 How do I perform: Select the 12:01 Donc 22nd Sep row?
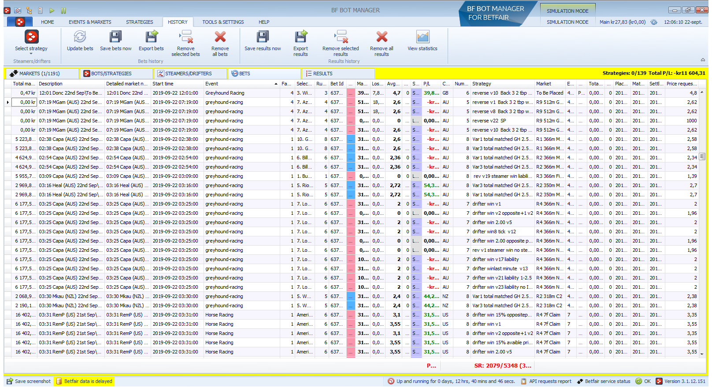pos(352,93)
